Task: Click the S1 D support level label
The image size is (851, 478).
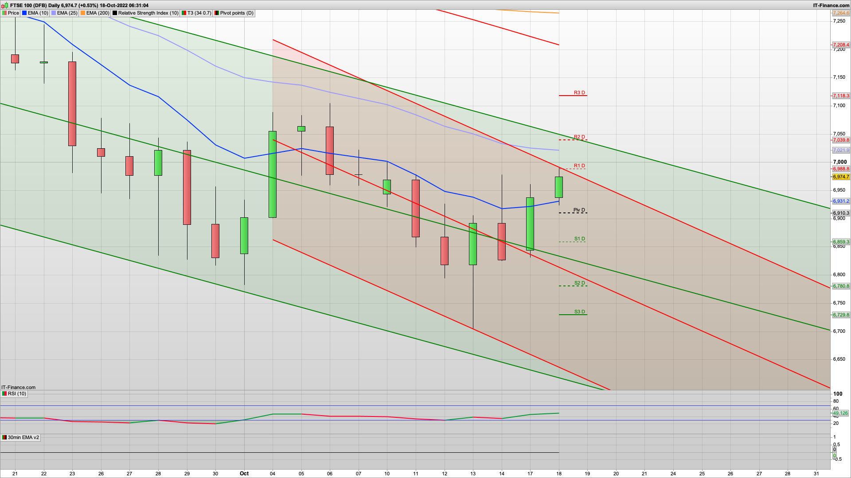Action: click(579, 239)
